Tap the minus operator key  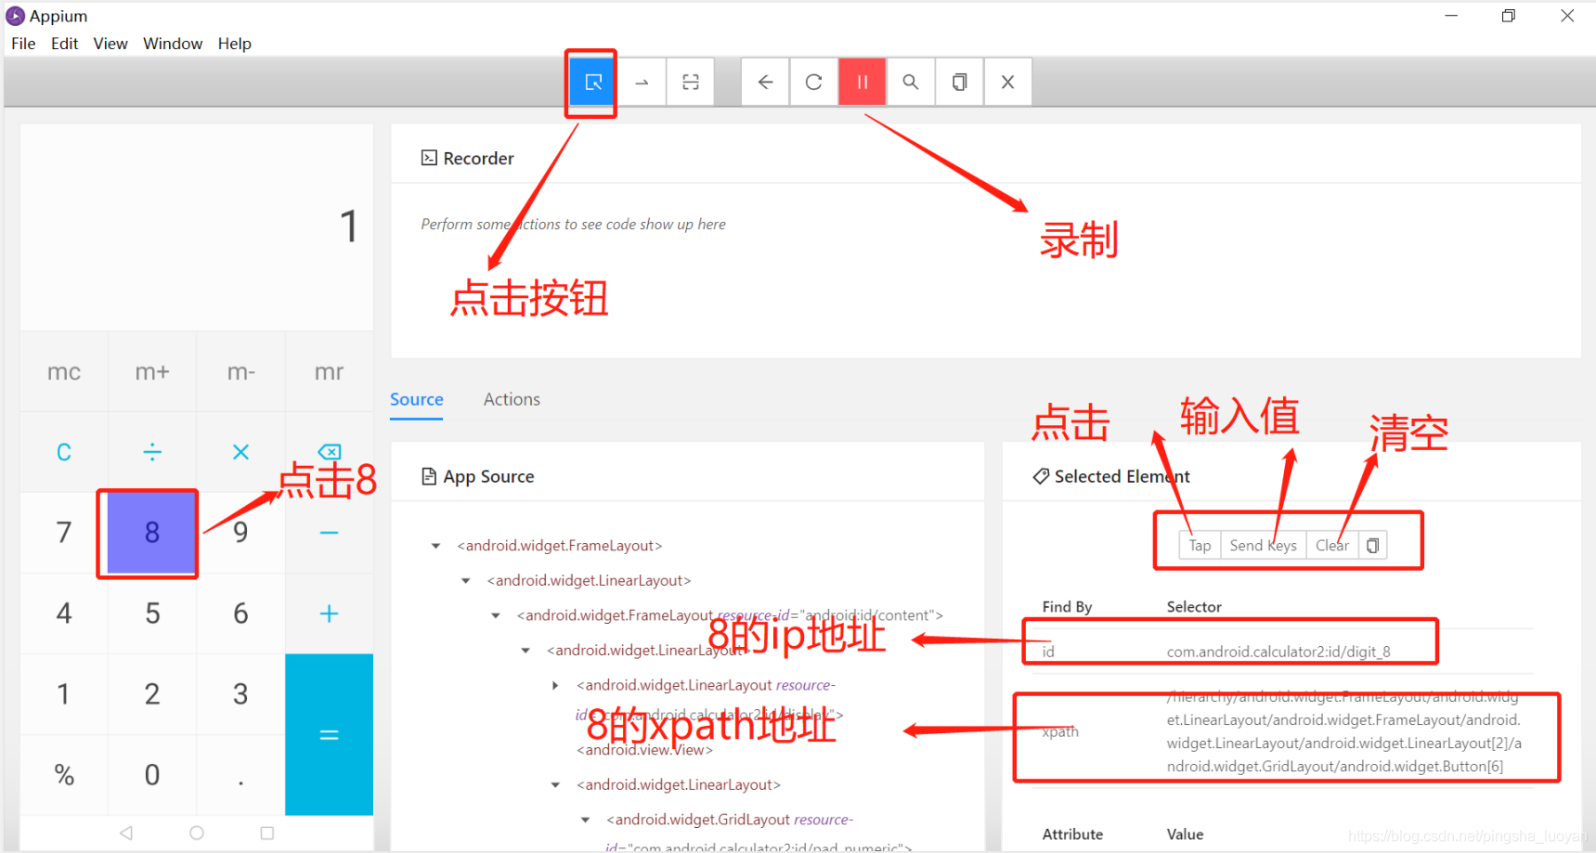pos(329,533)
